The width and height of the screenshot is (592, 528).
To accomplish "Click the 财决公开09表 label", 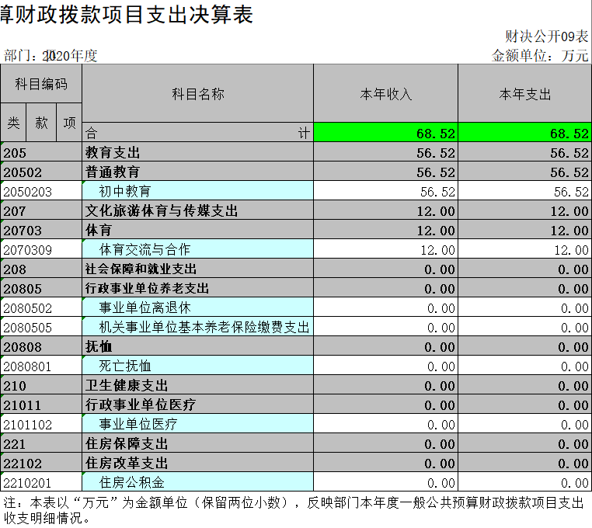I will tap(546, 36).
